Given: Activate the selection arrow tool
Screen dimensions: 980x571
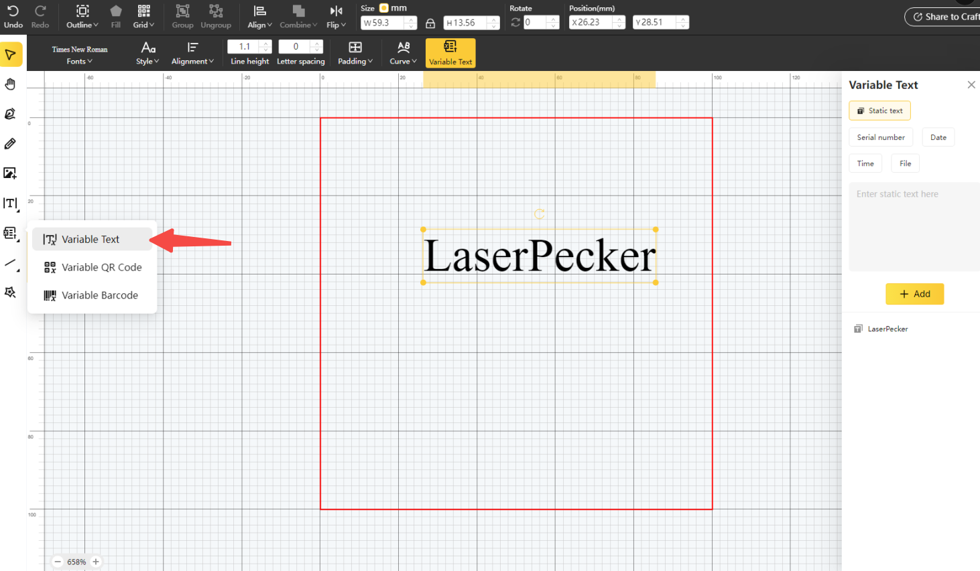Looking at the screenshot, I should (x=11, y=54).
